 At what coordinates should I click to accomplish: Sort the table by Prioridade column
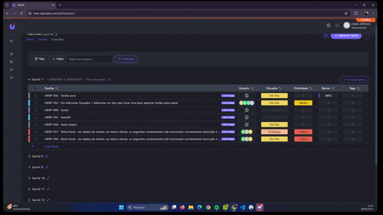pyautogui.click(x=303, y=88)
